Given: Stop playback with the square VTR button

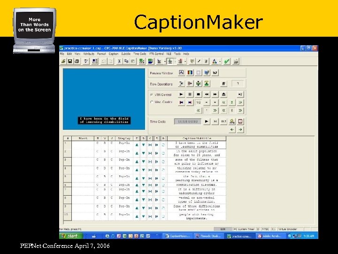Looking at the screenshot, I should point(198,95).
